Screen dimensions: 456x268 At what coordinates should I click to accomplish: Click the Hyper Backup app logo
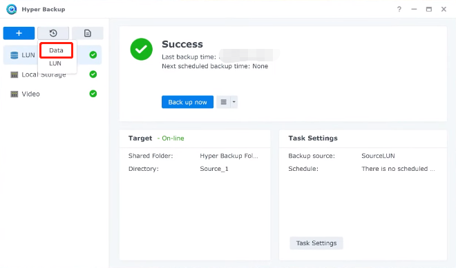point(12,9)
